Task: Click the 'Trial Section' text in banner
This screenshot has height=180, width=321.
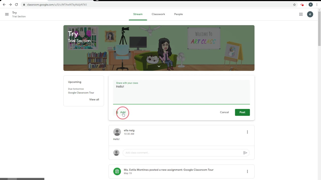Action: [x=79, y=41]
